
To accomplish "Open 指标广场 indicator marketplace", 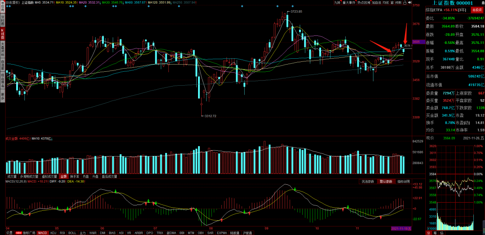I will (25, 232).
